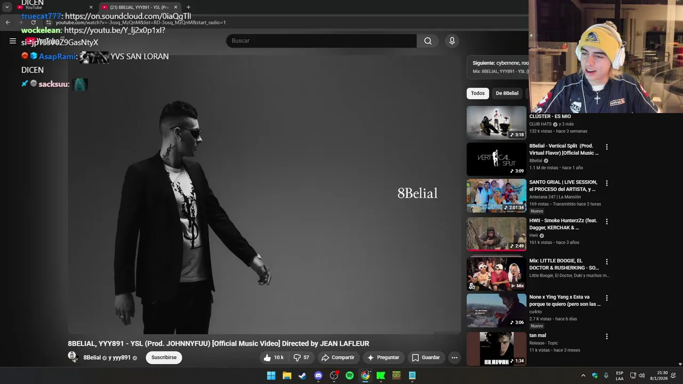
Task: Open the None x Ying Yang thumbnail
Action: pos(496,310)
